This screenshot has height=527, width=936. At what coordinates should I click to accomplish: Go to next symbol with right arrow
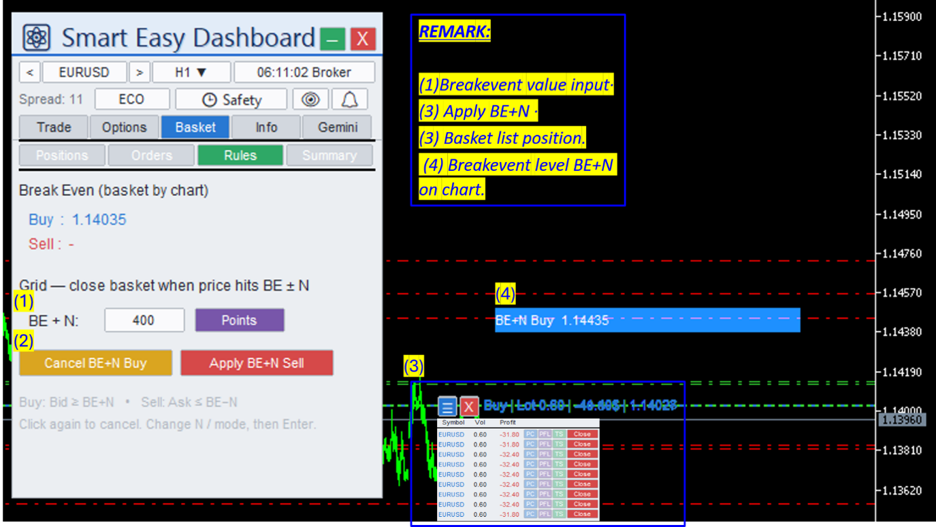pos(139,72)
